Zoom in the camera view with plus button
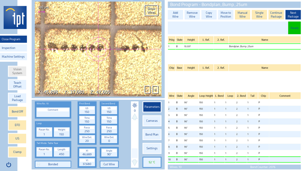 pyautogui.click(x=155, y=90)
